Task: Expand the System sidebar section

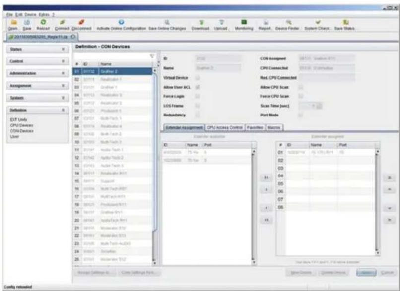Action: [x=38, y=98]
